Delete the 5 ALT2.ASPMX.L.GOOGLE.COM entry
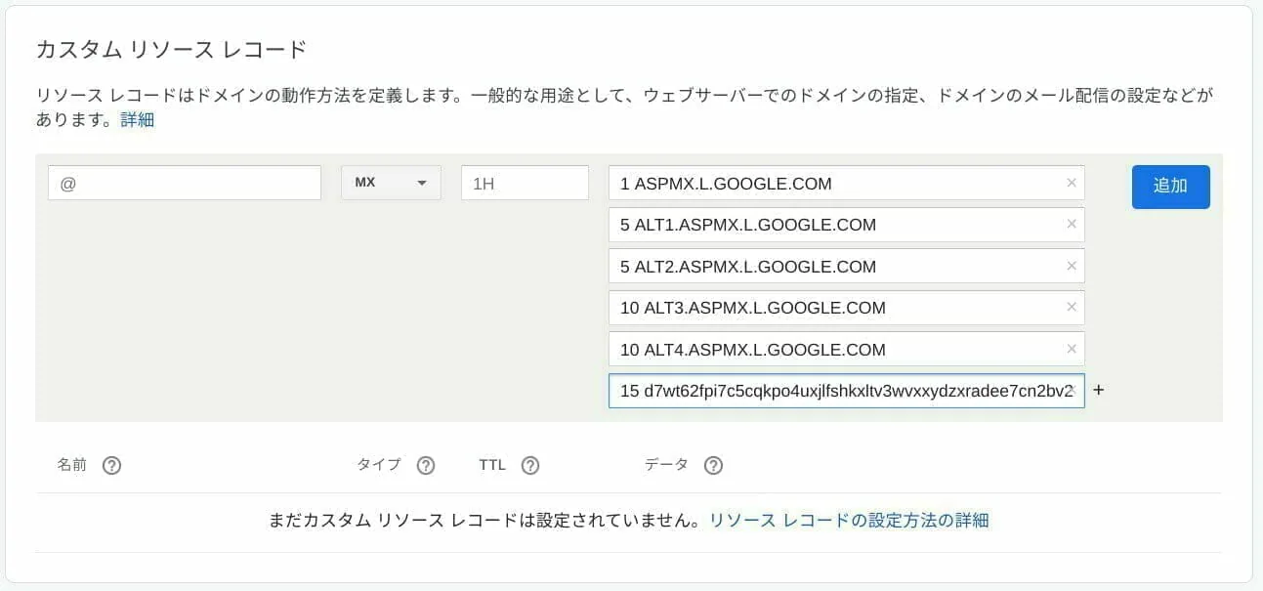 pyautogui.click(x=1072, y=266)
